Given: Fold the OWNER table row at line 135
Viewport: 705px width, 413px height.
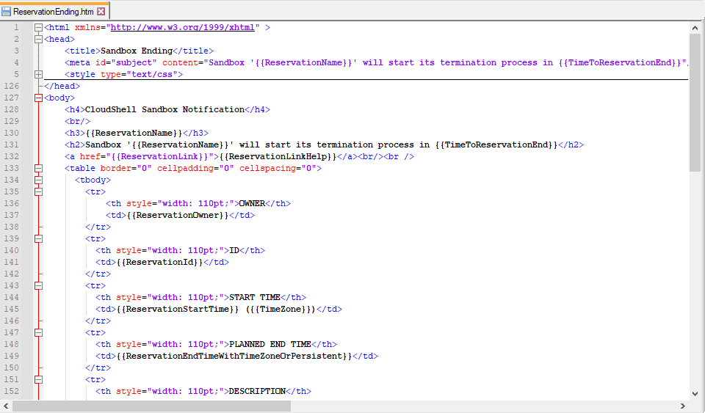Looking at the screenshot, I should (38, 191).
